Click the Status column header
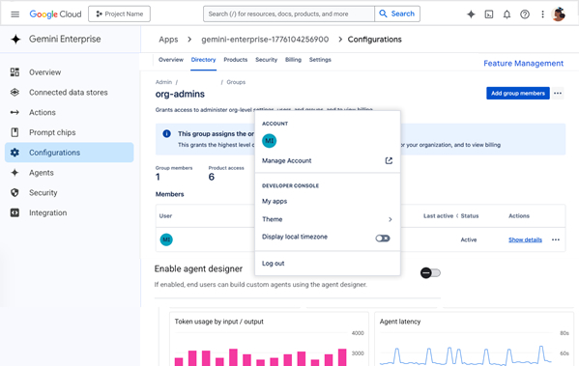 (x=470, y=216)
